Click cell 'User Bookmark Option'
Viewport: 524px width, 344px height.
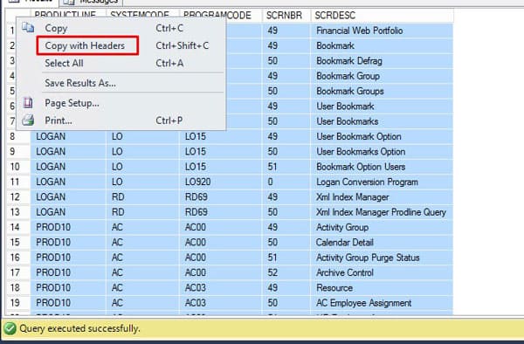click(382, 136)
